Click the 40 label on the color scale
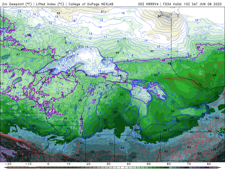Screen dimensions: 225x169 [x=129, y=164]
